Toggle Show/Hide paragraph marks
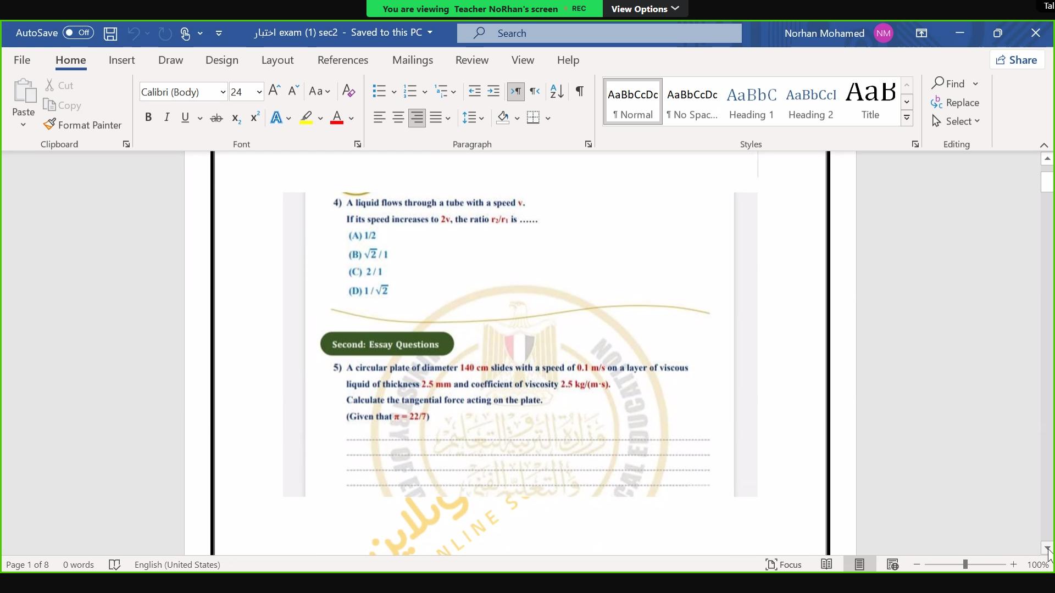 (x=579, y=91)
